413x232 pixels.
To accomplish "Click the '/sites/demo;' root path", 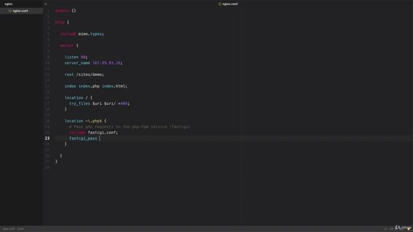I will click(90, 75).
